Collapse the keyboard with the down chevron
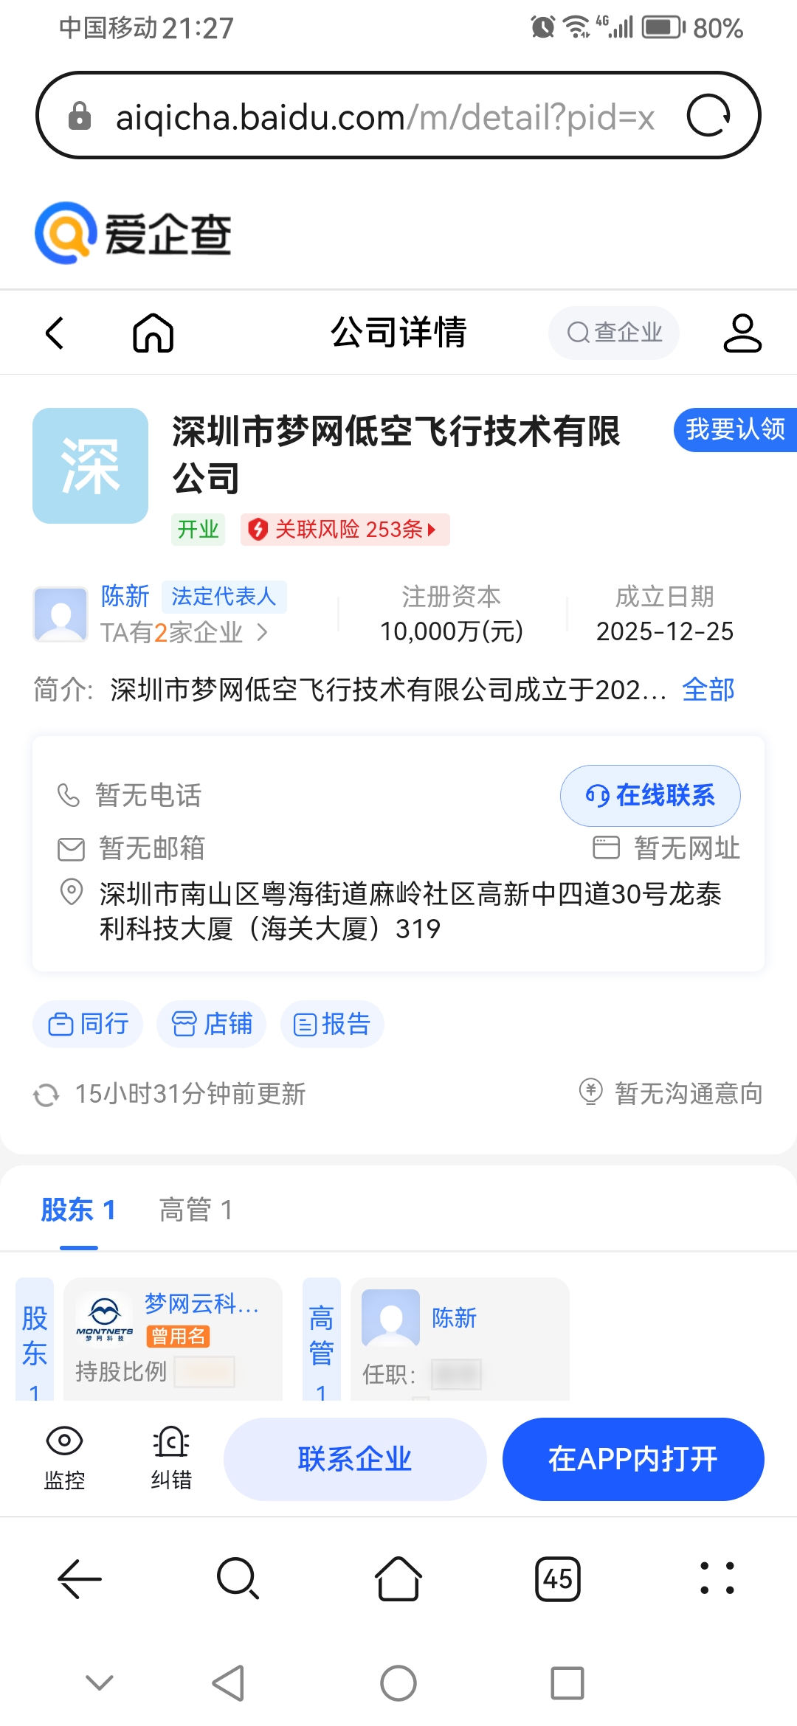This screenshot has width=797, height=1726. click(x=100, y=1683)
